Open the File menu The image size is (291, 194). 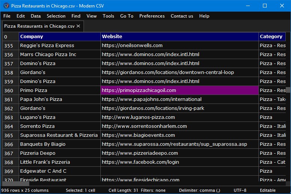[x=7, y=16]
